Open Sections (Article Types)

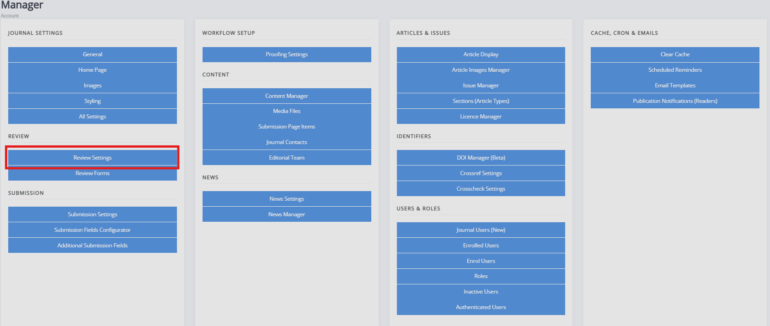[481, 101]
